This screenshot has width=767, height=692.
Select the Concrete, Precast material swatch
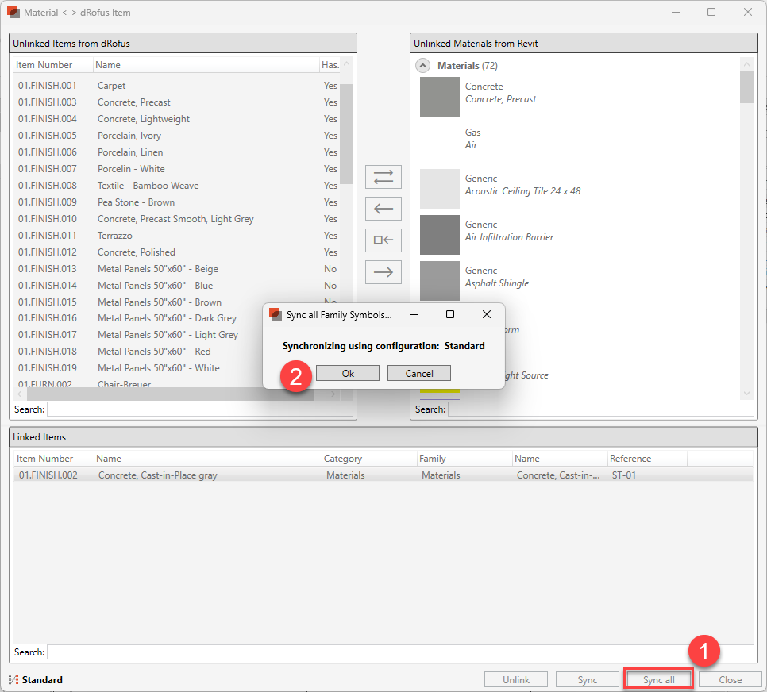[x=440, y=97]
